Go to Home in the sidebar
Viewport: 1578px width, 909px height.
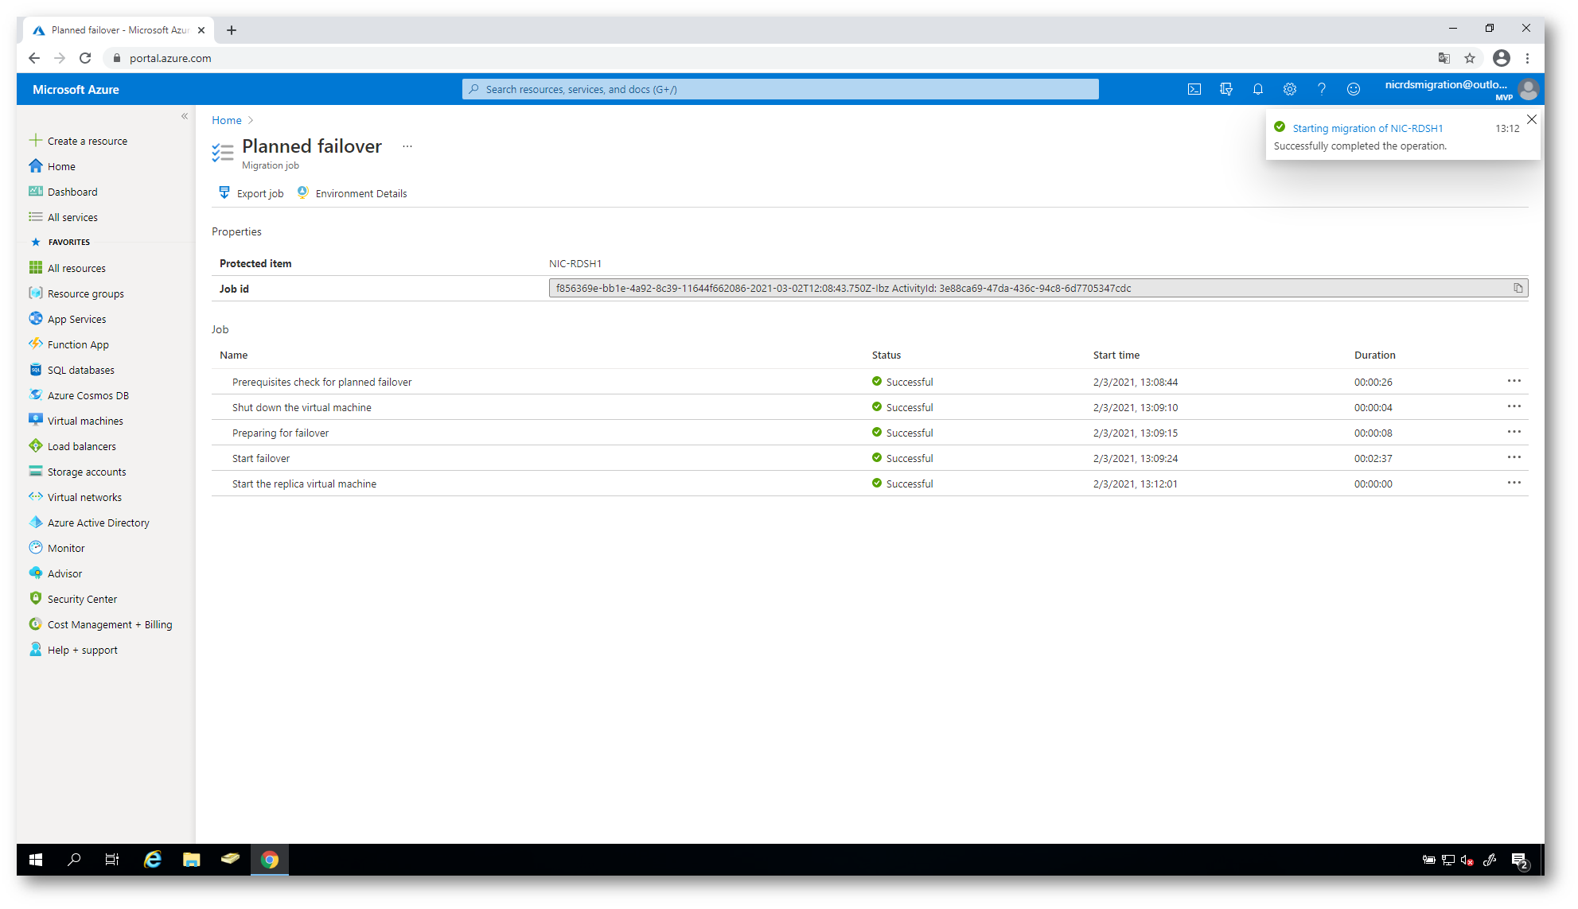[53, 166]
